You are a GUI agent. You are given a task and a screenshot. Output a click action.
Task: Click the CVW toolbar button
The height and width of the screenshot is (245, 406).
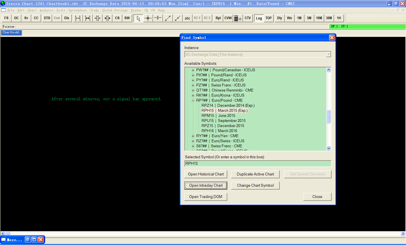[x=228, y=18]
